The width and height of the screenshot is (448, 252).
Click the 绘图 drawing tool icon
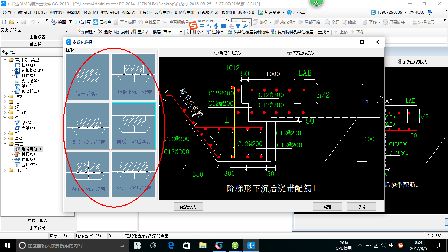54,22
